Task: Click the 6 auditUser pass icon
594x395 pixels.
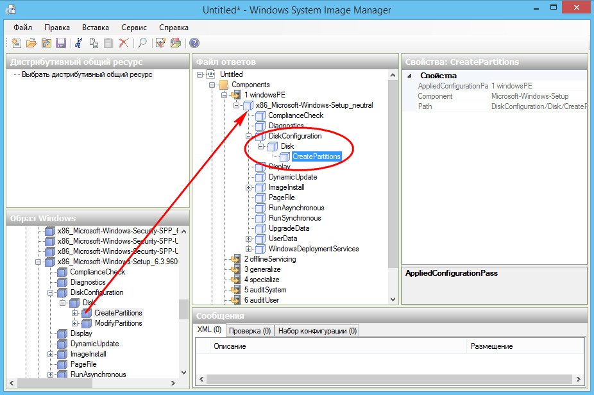Action: (235, 300)
